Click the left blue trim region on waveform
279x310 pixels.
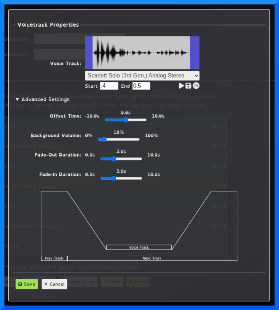[88, 53]
